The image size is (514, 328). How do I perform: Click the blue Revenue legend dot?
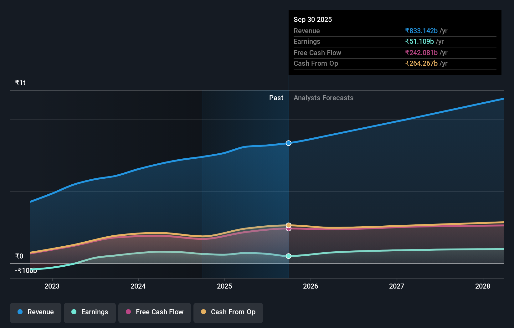click(19, 312)
